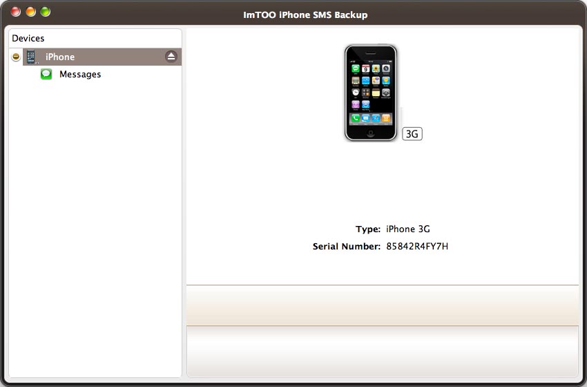Click the Serial Number label
The width and height of the screenshot is (587, 387).
click(x=346, y=246)
